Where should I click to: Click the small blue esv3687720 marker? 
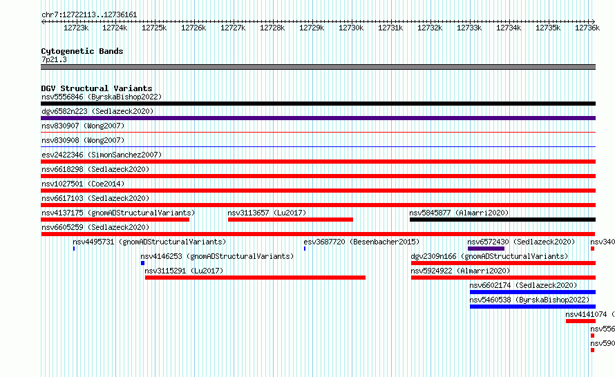[x=304, y=249]
